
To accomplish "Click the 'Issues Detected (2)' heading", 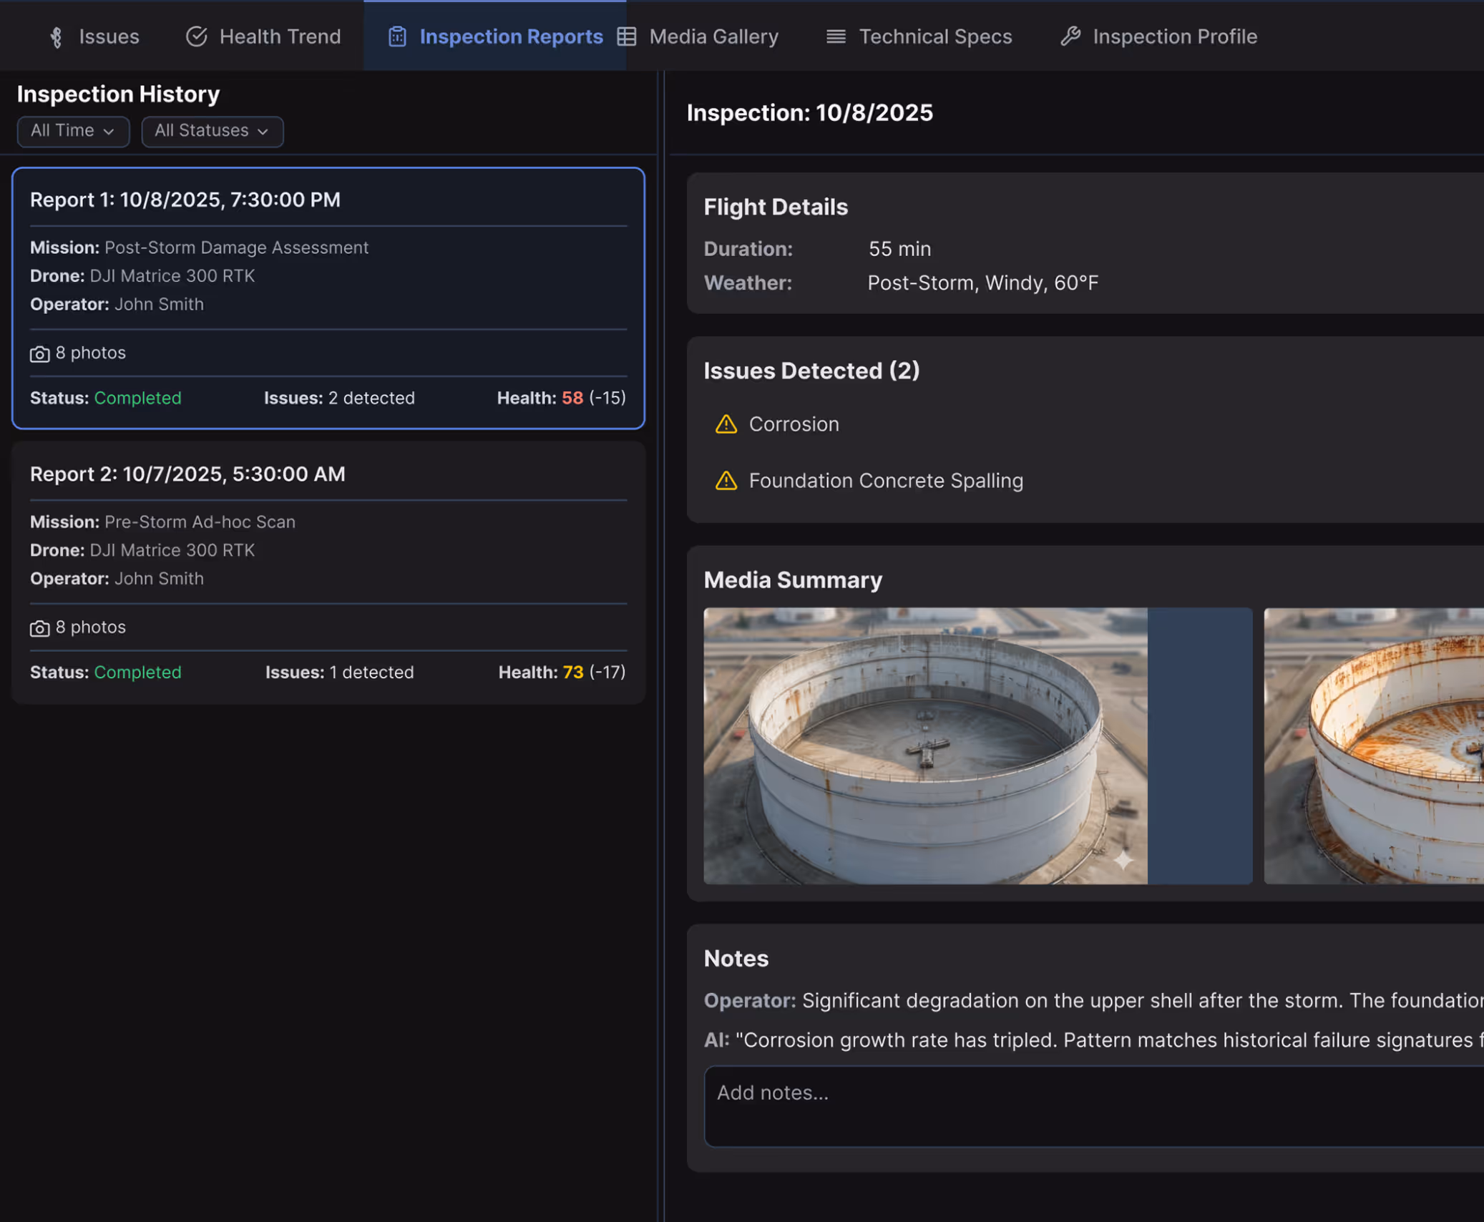I will (x=811, y=371).
